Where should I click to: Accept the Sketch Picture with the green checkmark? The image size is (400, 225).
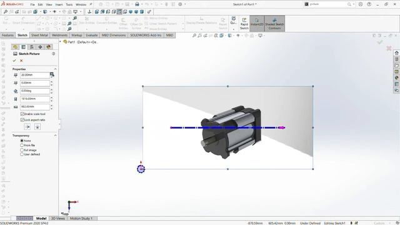(x=14, y=61)
